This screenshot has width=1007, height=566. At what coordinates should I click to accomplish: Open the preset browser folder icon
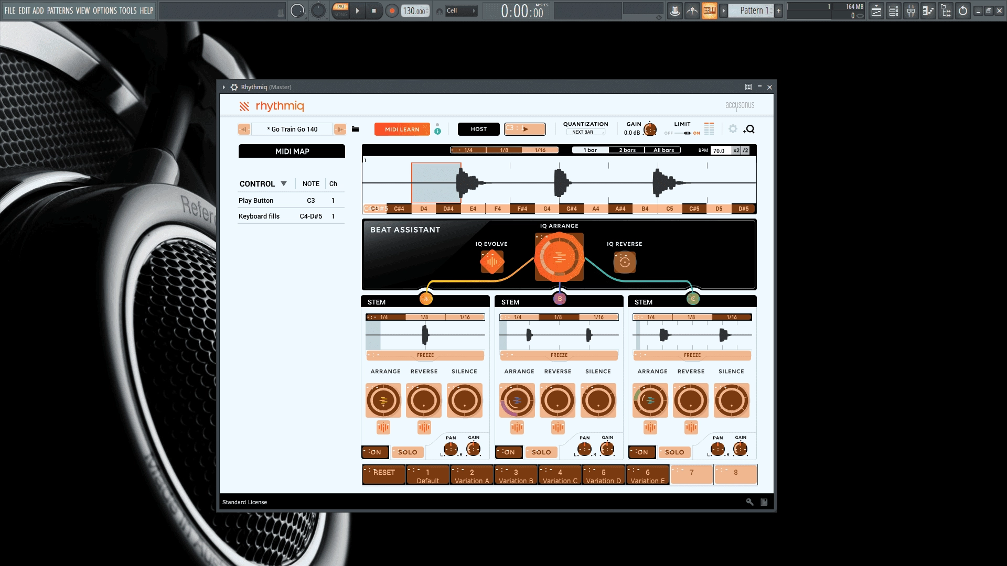point(355,129)
